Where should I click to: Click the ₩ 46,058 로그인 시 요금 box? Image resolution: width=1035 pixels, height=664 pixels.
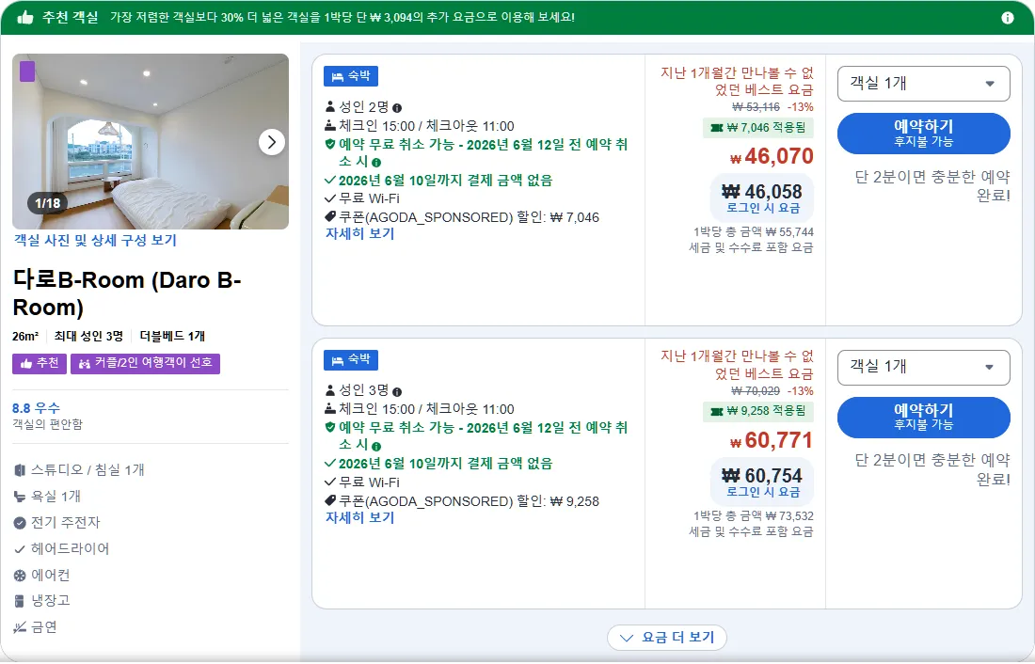pos(762,198)
